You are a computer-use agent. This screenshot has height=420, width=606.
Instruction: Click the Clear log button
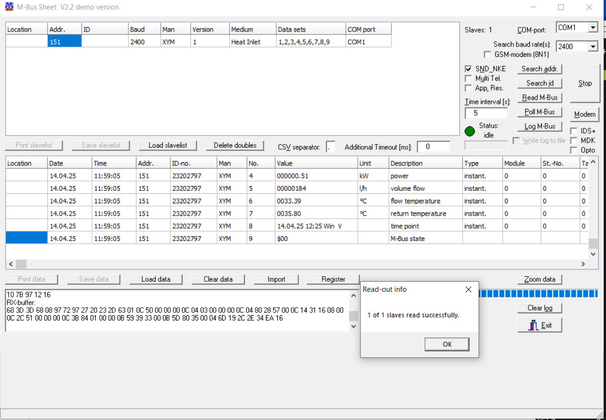click(x=540, y=308)
